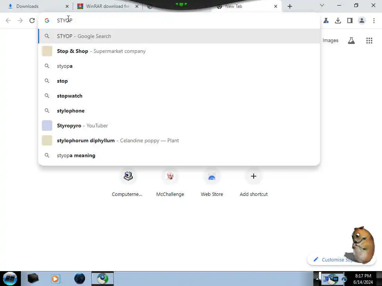Choose the 'Styropyro' YouTuber suggestion
This screenshot has width=382, height=286.
pos(179,125)
